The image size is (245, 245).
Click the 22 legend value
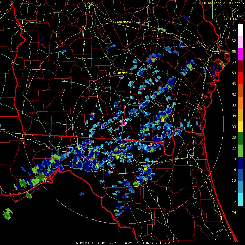[x=234, y=148]
